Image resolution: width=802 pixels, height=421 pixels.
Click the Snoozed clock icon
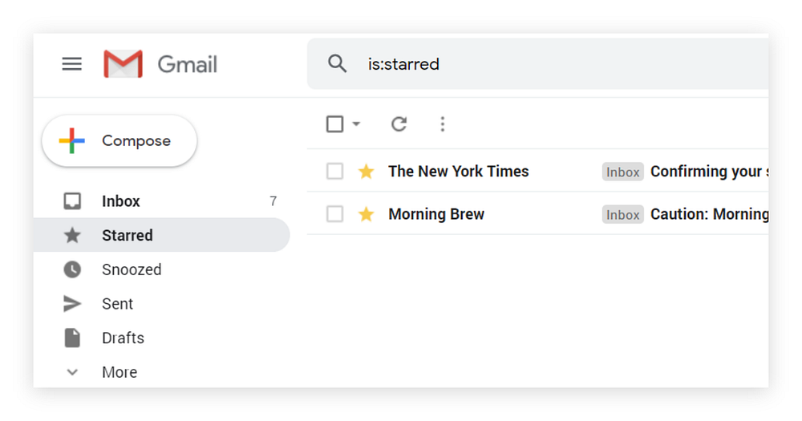[72, 269]
